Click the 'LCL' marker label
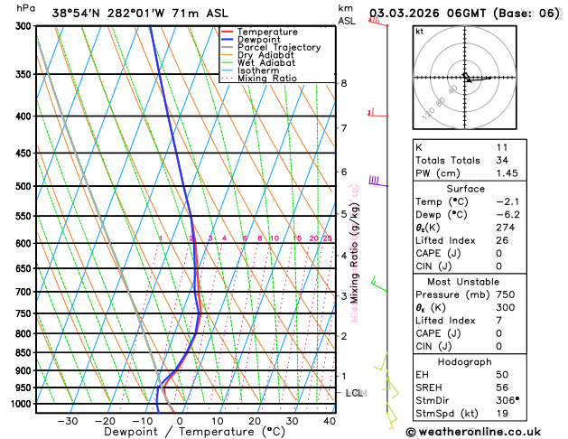 (x=355, y=393)
